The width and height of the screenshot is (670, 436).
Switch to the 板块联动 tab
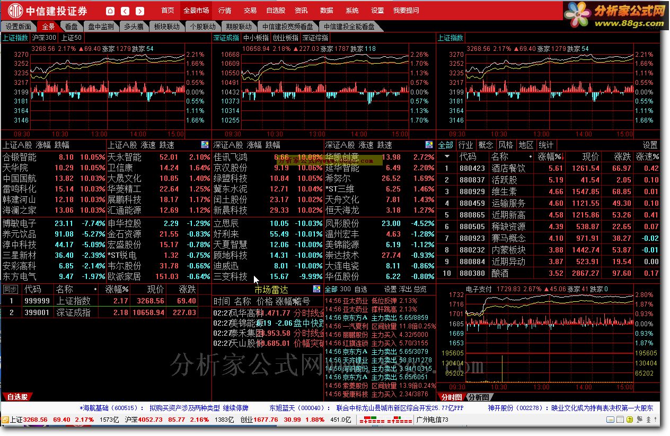point(166,27)
